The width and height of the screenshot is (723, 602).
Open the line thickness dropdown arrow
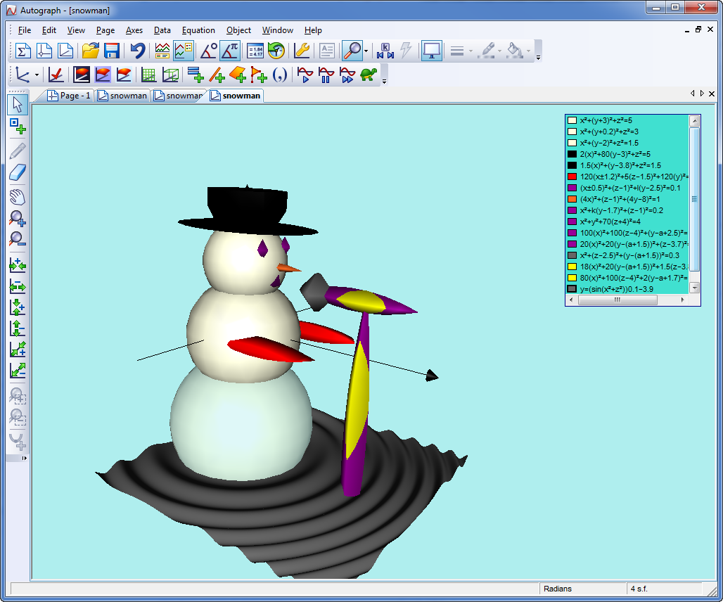[471, 51]
